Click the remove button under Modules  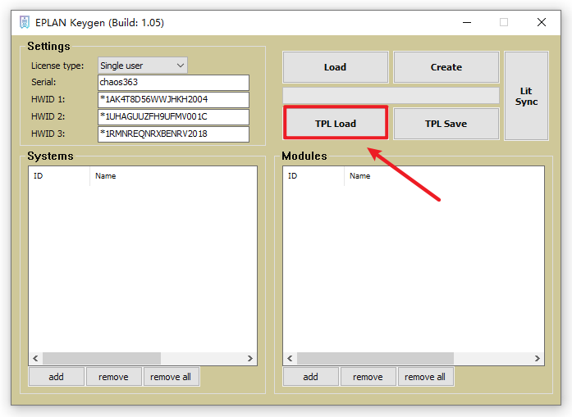point(368,377)
